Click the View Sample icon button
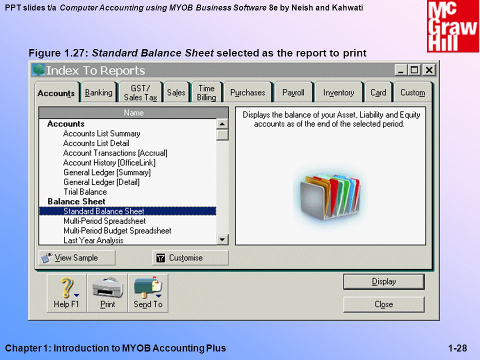 tap(77, 258)
